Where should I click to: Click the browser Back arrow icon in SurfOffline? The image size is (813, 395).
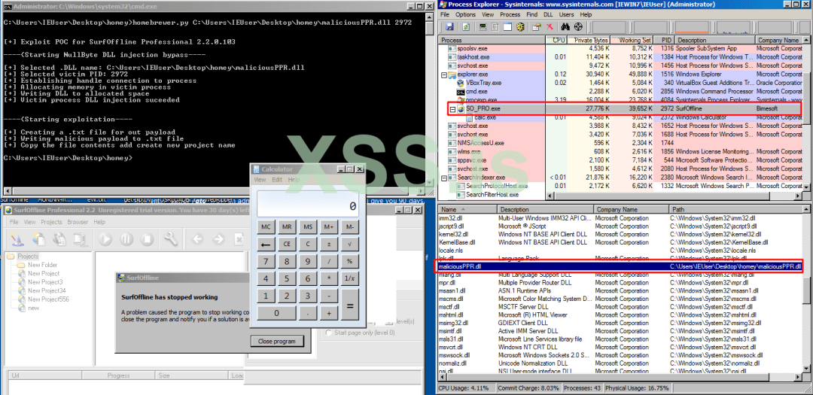click(197, 239)
